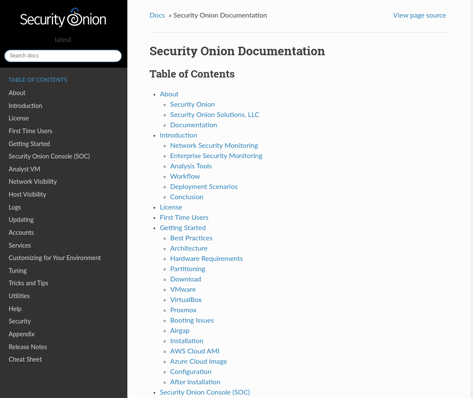Click the 'latest' version label
Screen dimensions: 473x398
(63, 40)
